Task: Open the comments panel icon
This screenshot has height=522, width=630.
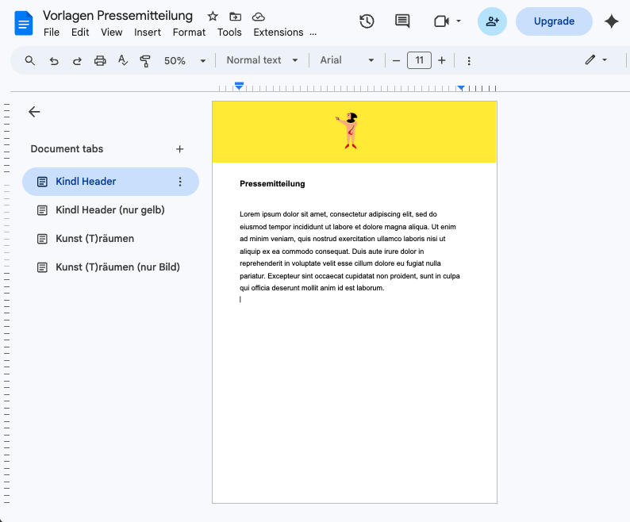Action: click(x=403, y=21)
